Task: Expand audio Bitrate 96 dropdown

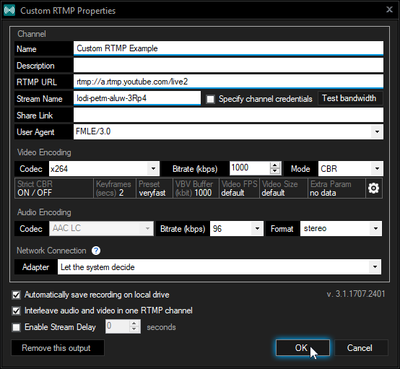Action: pyautogui.click(x=257, y=229)
